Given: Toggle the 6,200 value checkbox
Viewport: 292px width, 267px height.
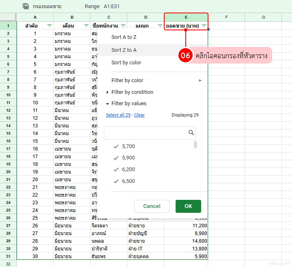Looking at the screenshot, I should [116, 170].
